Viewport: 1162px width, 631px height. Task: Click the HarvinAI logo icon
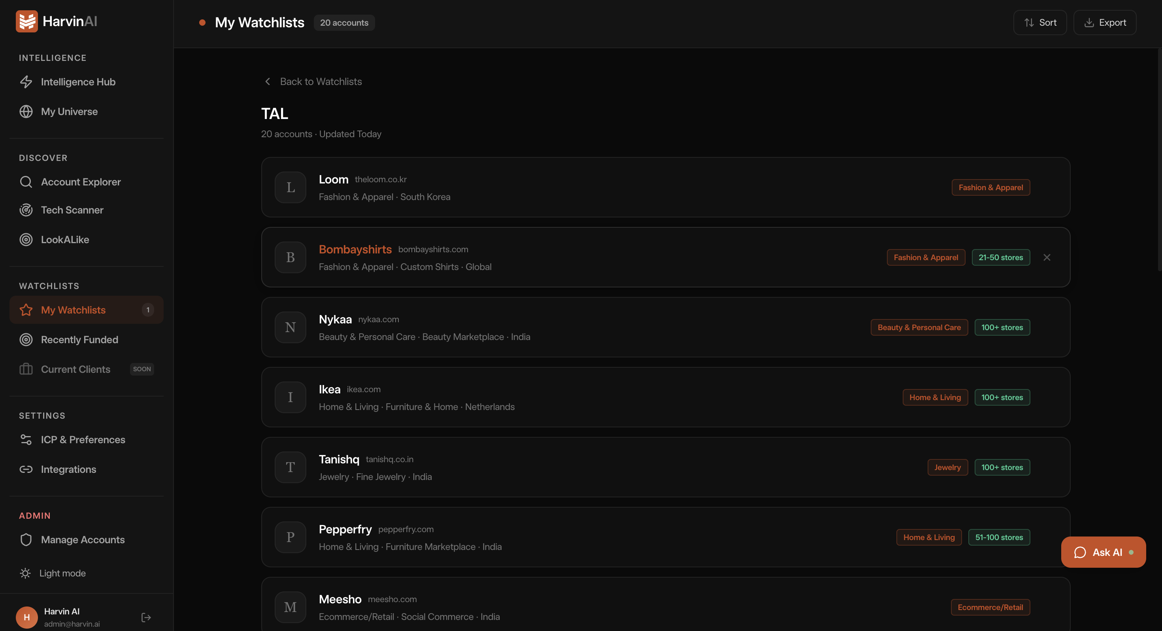tap(26, 21)
